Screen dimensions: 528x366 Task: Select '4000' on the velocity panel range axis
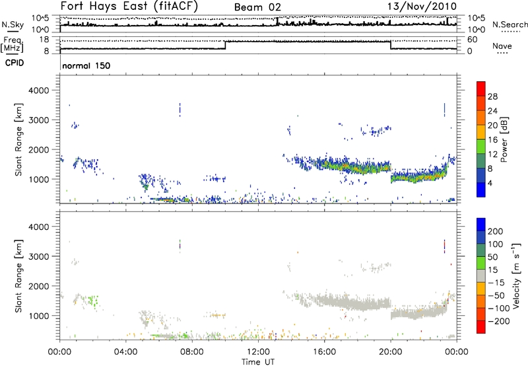39,227
